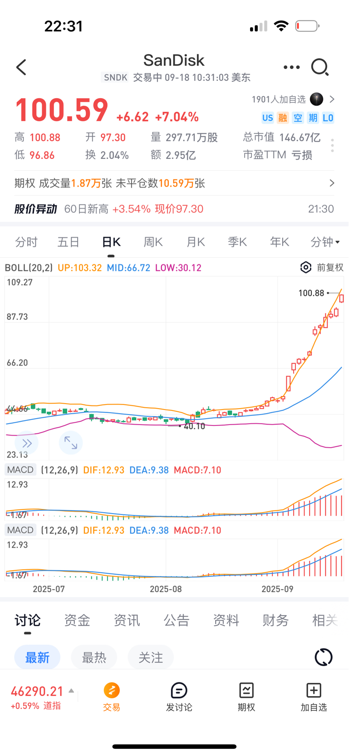Switch to the 月K chart tab
349x756 pixels.
[196, 242]
